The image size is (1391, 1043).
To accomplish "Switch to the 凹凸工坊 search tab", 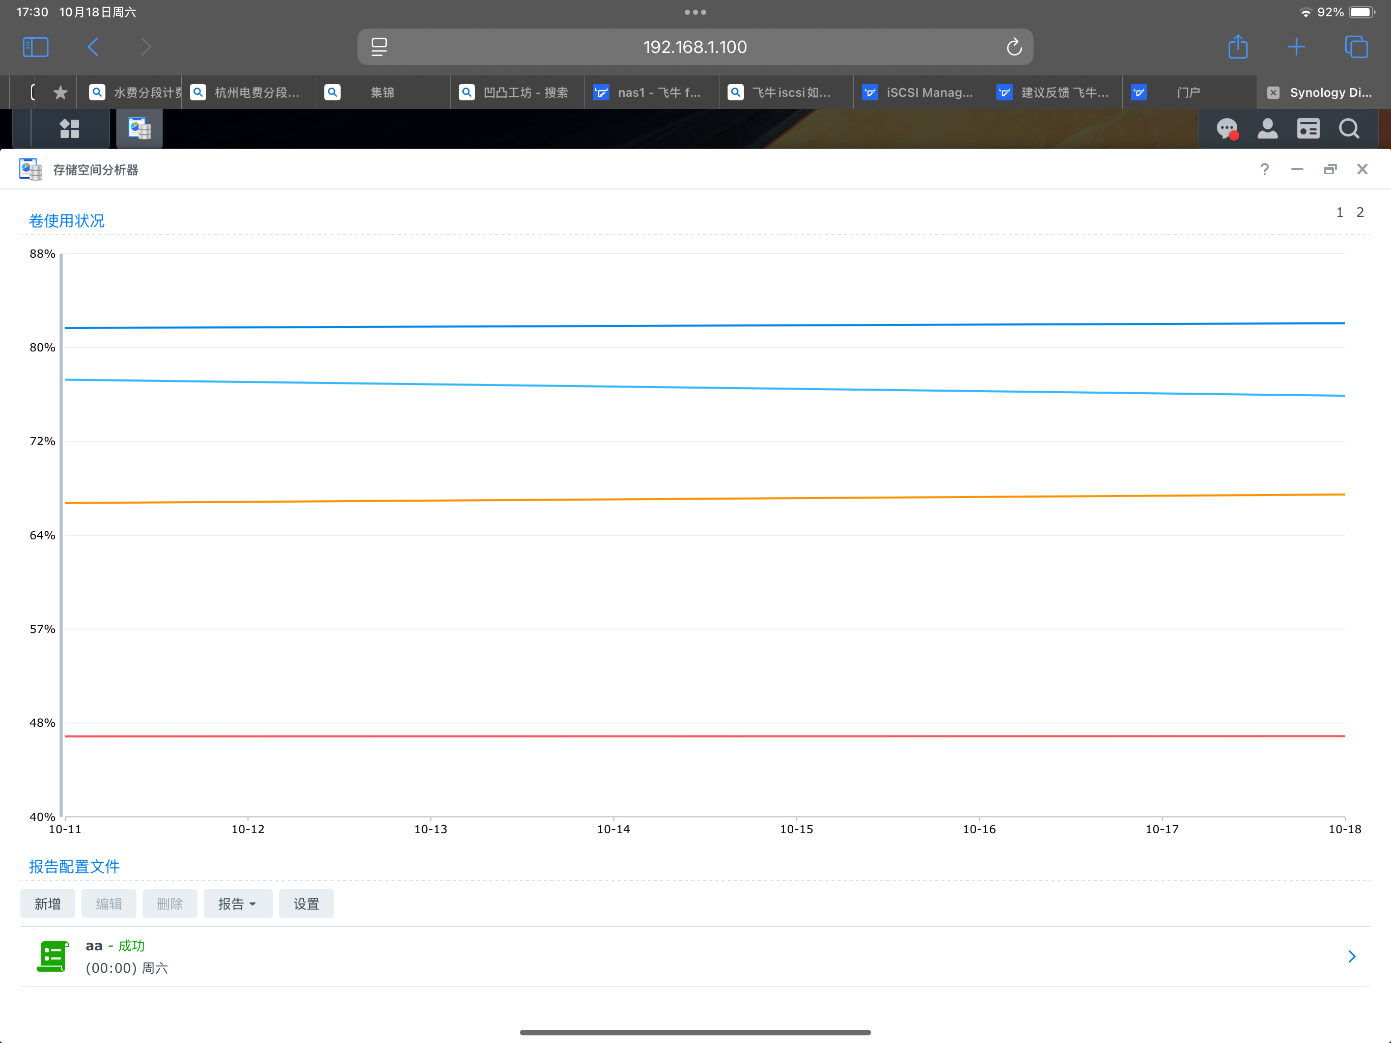I will (517, 93).
